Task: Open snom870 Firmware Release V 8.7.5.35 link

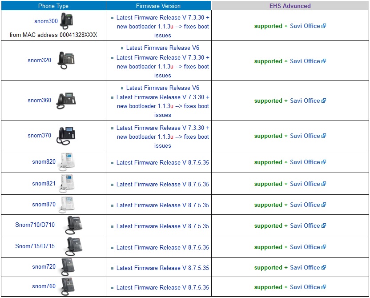Action: [163, 205]
